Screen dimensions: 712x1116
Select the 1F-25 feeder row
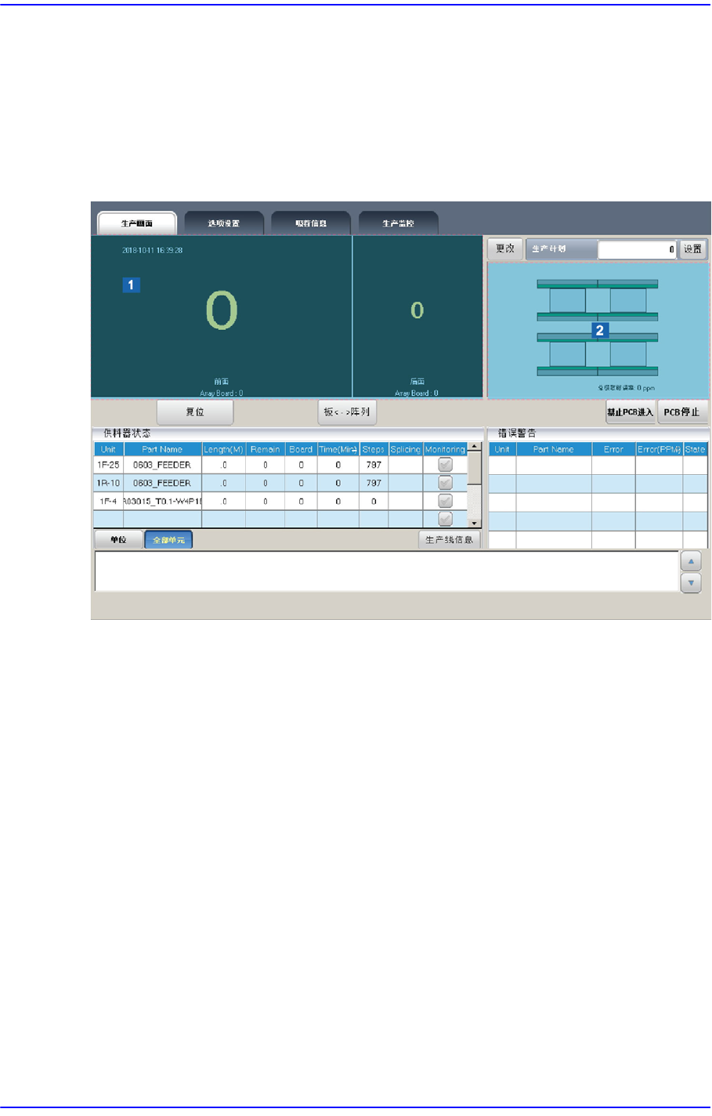pyautogui.click(x=280, y=465)
